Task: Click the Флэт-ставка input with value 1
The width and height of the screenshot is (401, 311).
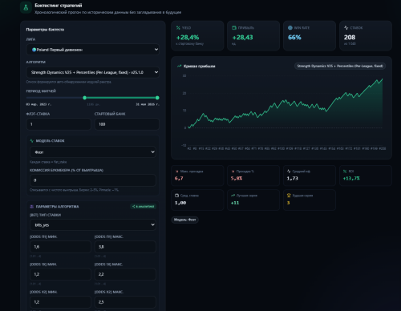Action: tap(59, 124)
